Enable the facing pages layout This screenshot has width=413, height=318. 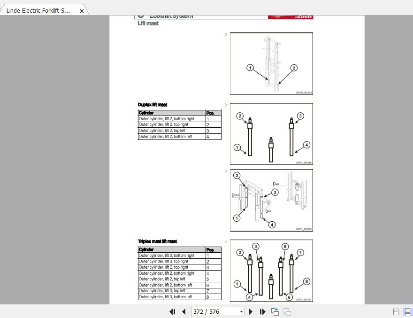[x=406, y=311]
